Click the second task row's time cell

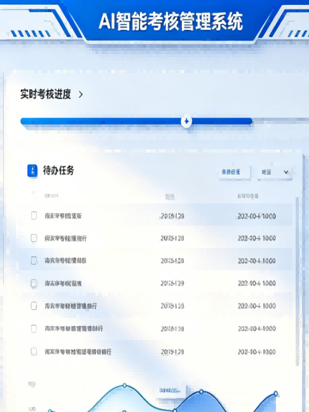click(257, 238)
